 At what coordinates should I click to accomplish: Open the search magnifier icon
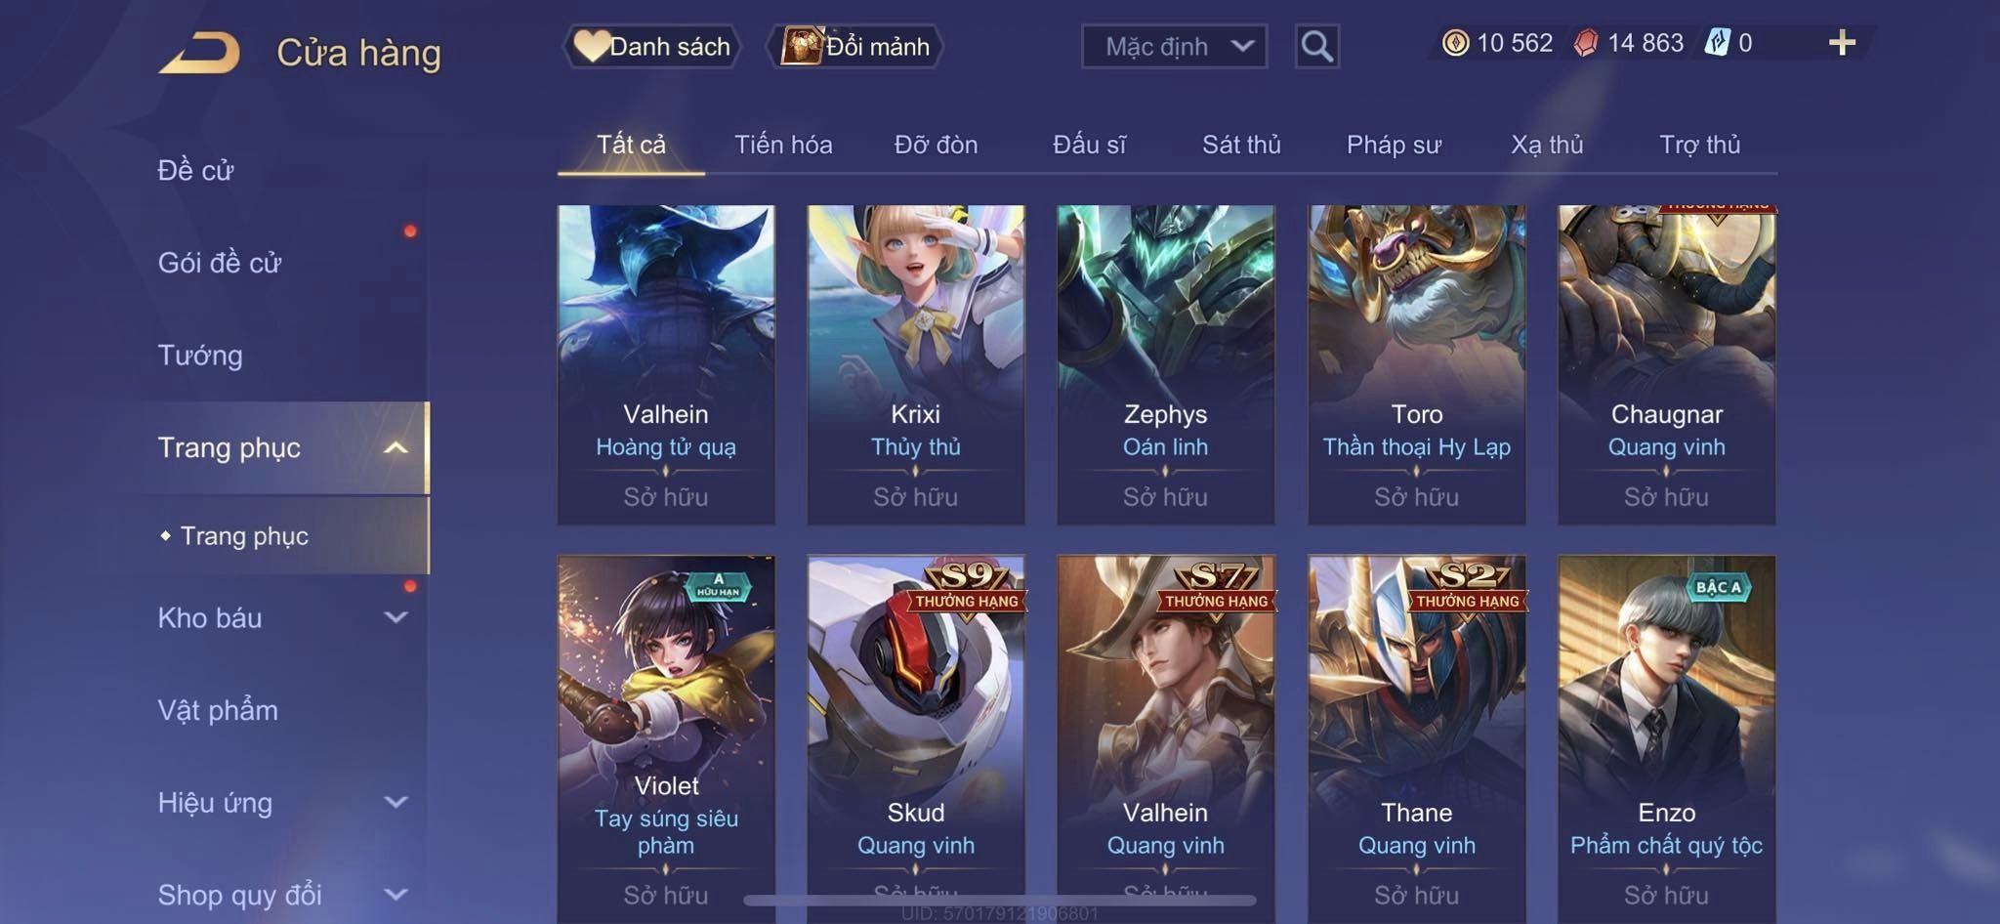click(x=1316, y=46)
